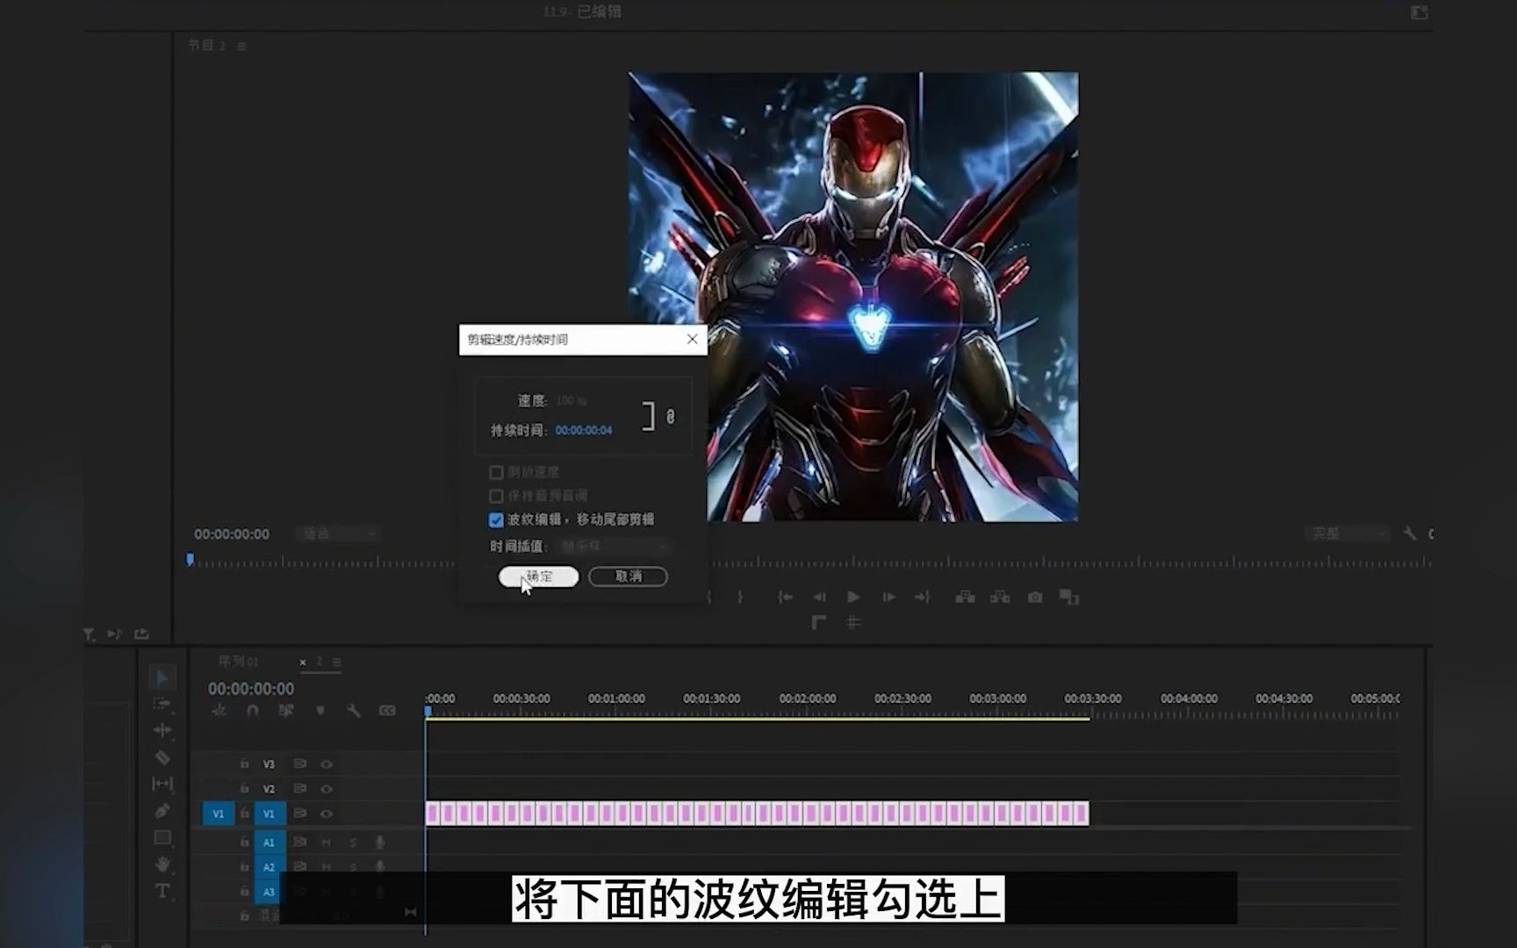Click the grid icon under playback controls
This screenshot has width=1517, height=948.
coord(853,622)
